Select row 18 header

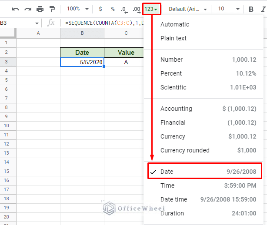point(8,199)
